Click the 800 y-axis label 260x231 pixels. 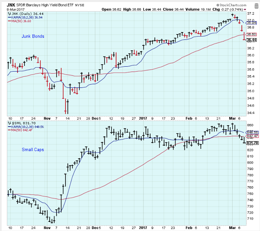pyautogui.click(x=250, y=163)
